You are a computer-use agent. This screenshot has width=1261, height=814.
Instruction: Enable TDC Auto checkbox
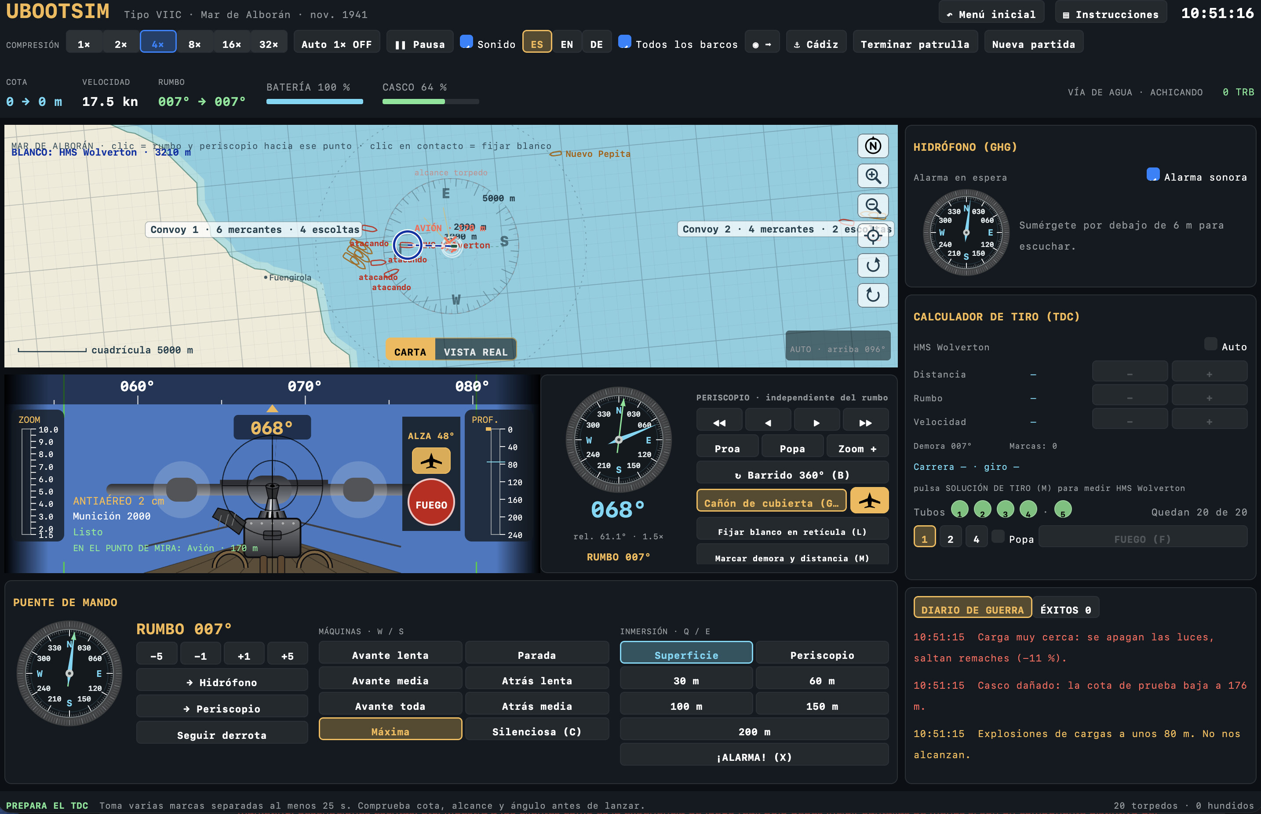(x=1210, y=344)
